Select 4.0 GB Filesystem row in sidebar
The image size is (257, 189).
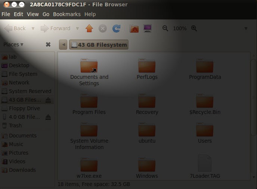click(x=27, y=117)
